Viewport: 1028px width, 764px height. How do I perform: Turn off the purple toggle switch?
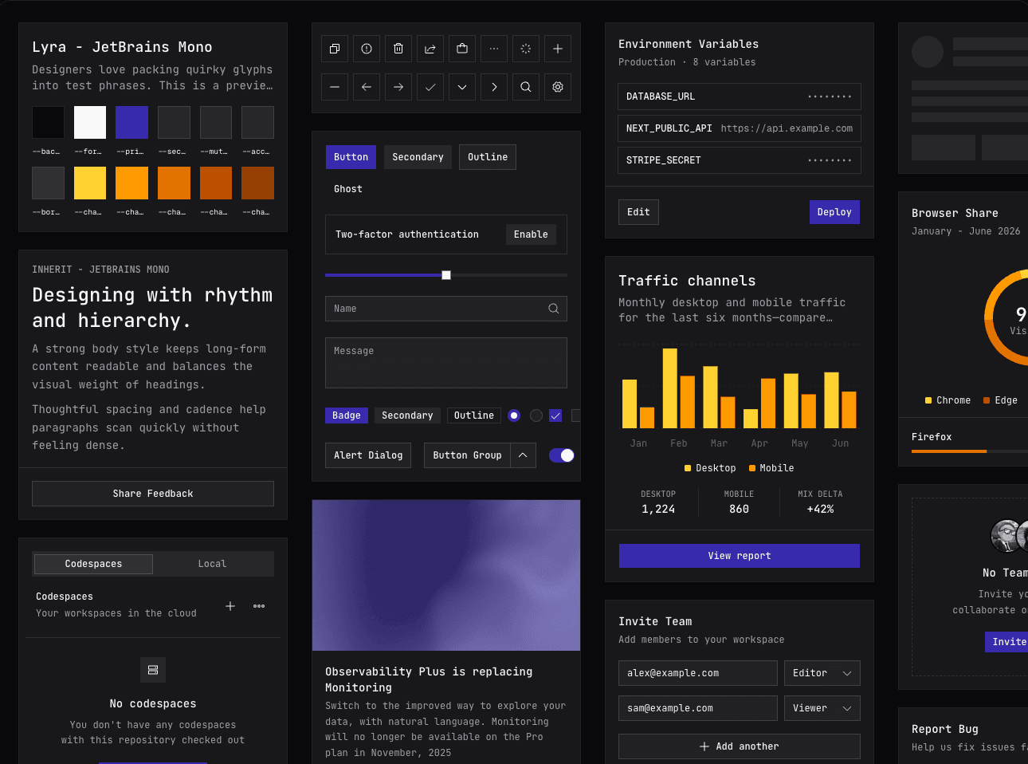tap(562, 455)
